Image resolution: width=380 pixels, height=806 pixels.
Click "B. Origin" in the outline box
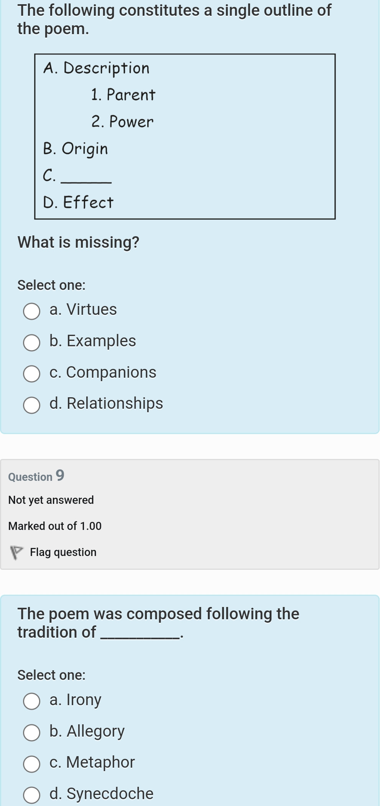76,149
